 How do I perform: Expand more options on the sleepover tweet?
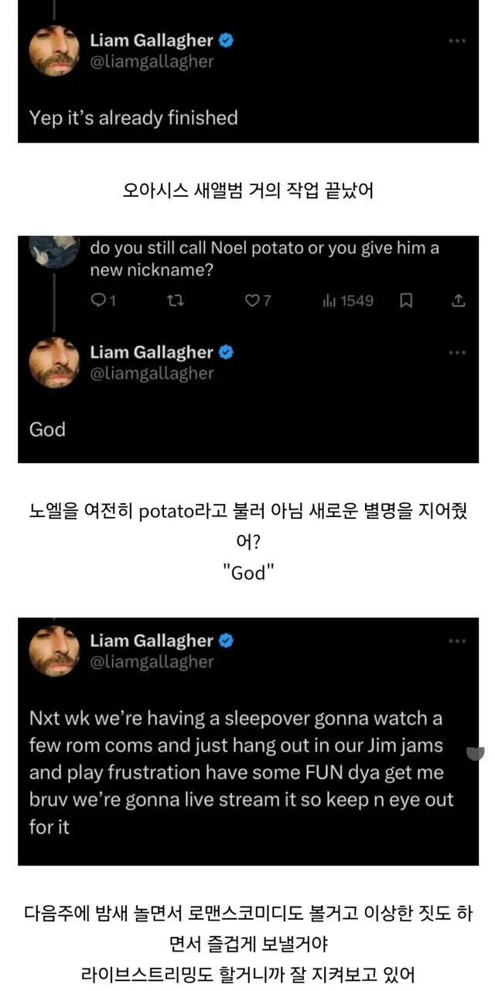[x=457, y=641]
